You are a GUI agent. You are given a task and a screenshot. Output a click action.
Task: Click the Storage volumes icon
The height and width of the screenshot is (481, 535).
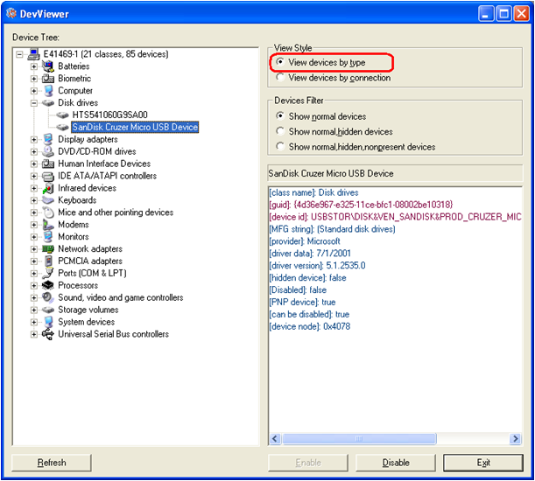point(48,310)
